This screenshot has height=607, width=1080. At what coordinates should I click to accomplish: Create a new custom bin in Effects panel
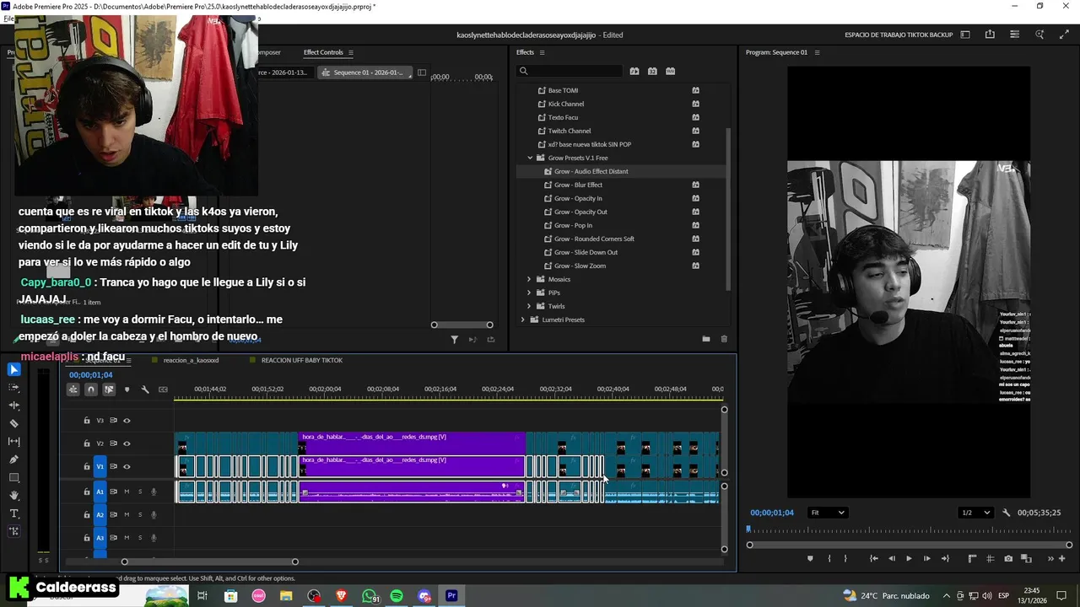click(x=705, y=339)
